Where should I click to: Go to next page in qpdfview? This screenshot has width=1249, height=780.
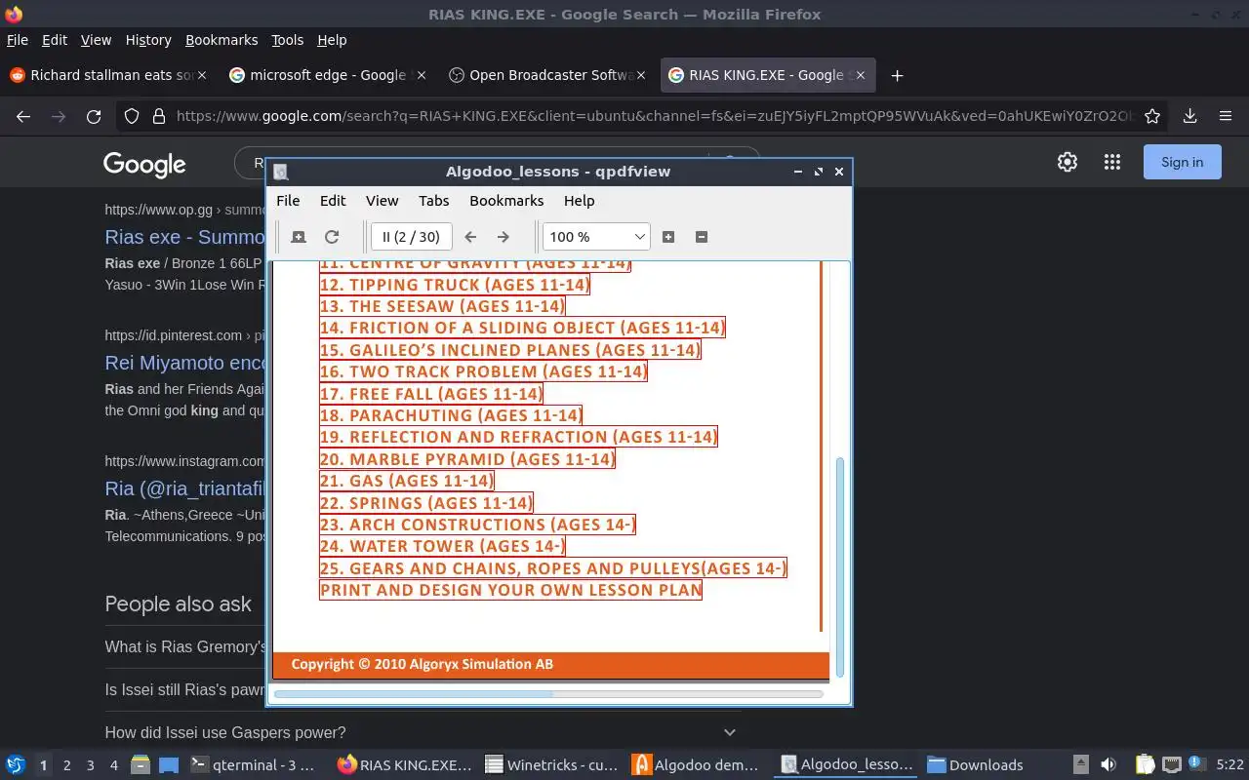coord(504,237)
